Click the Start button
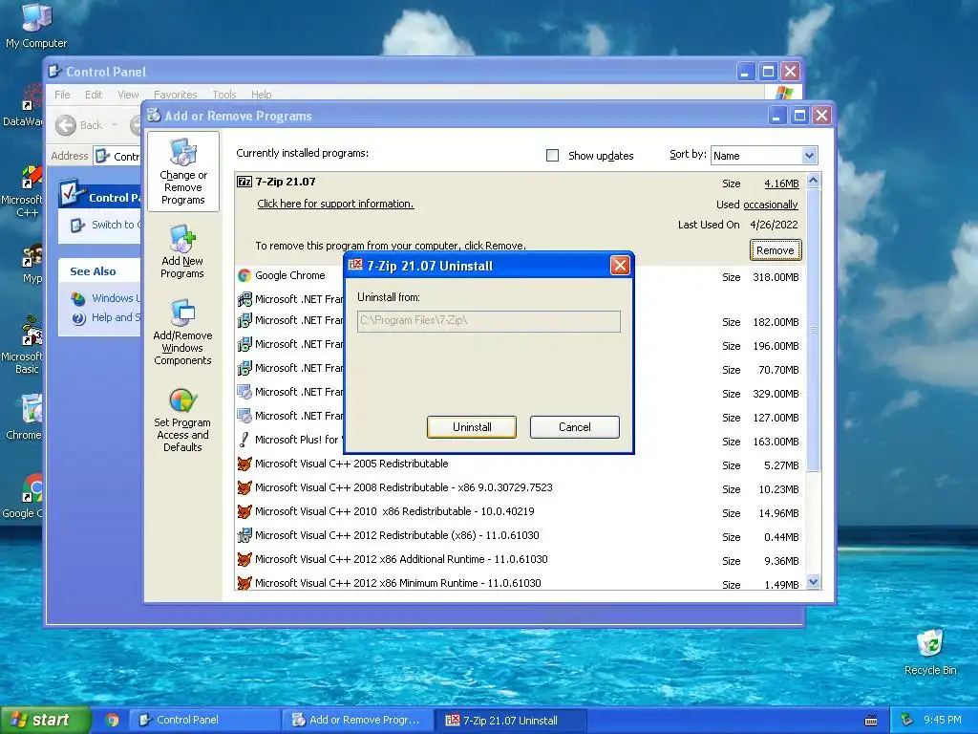The image size is (978, 734). click(44, 720)
